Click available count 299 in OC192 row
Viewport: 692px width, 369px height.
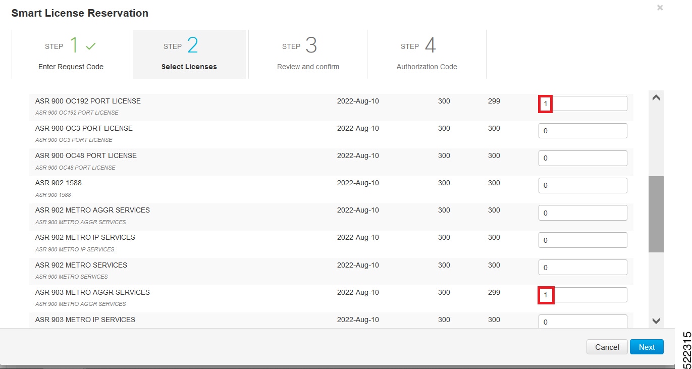coord(494,101)
